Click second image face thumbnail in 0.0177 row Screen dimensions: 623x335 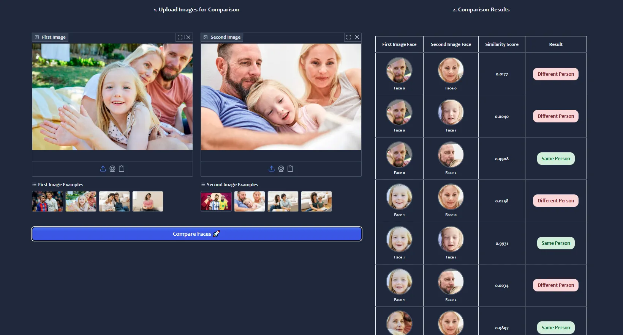(x=451, y=70)
